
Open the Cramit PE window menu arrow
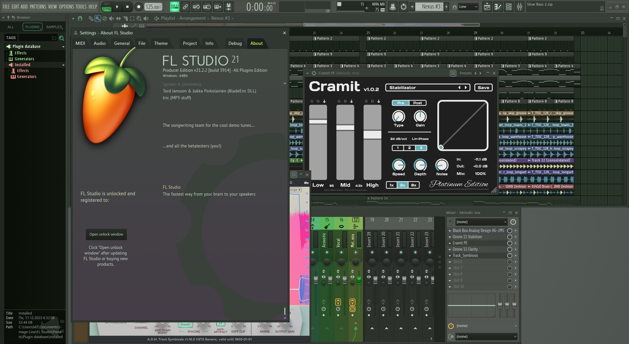coord(307,73)
